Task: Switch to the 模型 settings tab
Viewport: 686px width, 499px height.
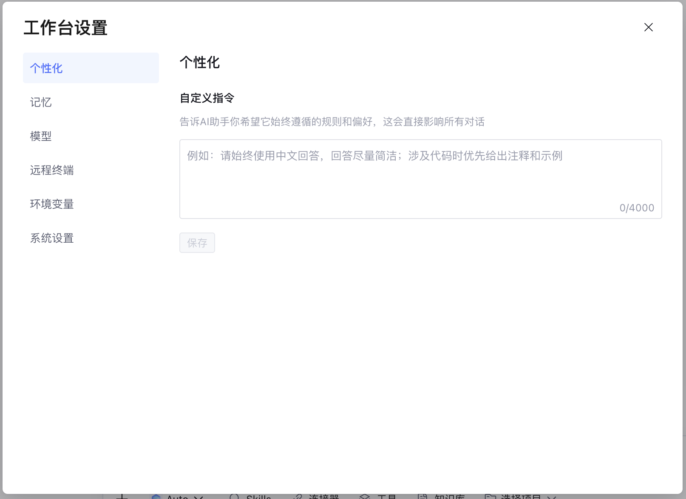Action: click(91, 136)
